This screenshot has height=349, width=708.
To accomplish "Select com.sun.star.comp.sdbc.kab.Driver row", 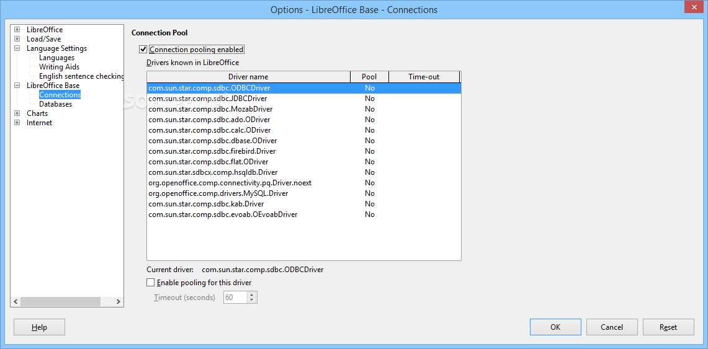I will 304,204.
